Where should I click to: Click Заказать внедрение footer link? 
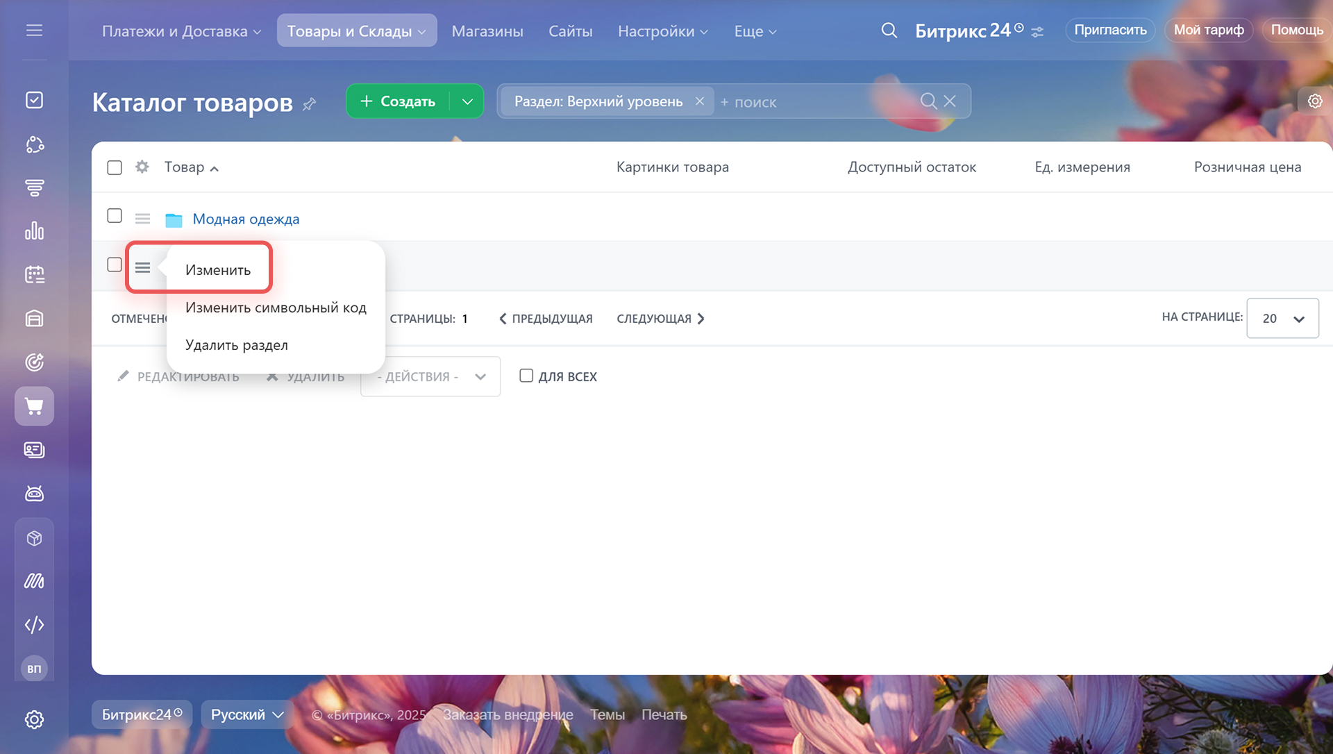pyautogui.click(x=508, y=714)
